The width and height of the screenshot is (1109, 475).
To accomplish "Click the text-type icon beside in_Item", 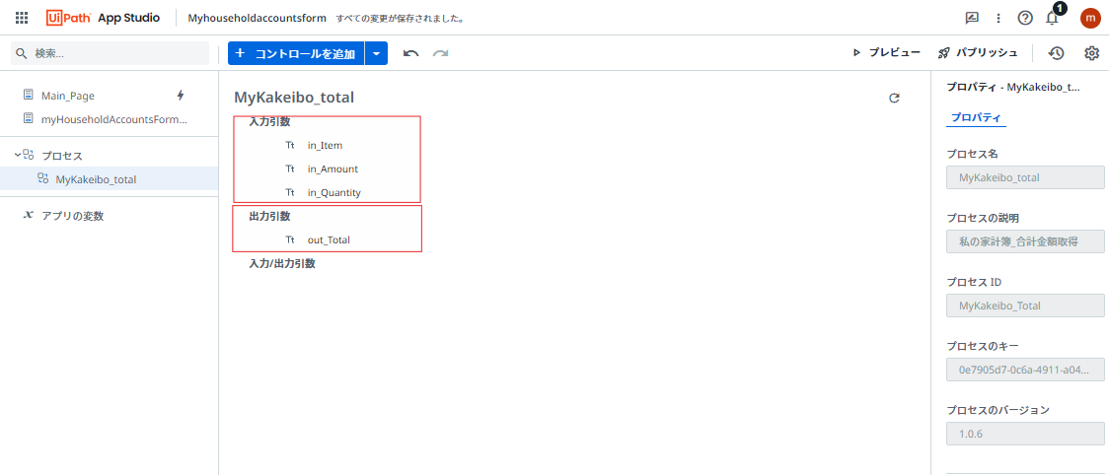I will pos(290,145).
